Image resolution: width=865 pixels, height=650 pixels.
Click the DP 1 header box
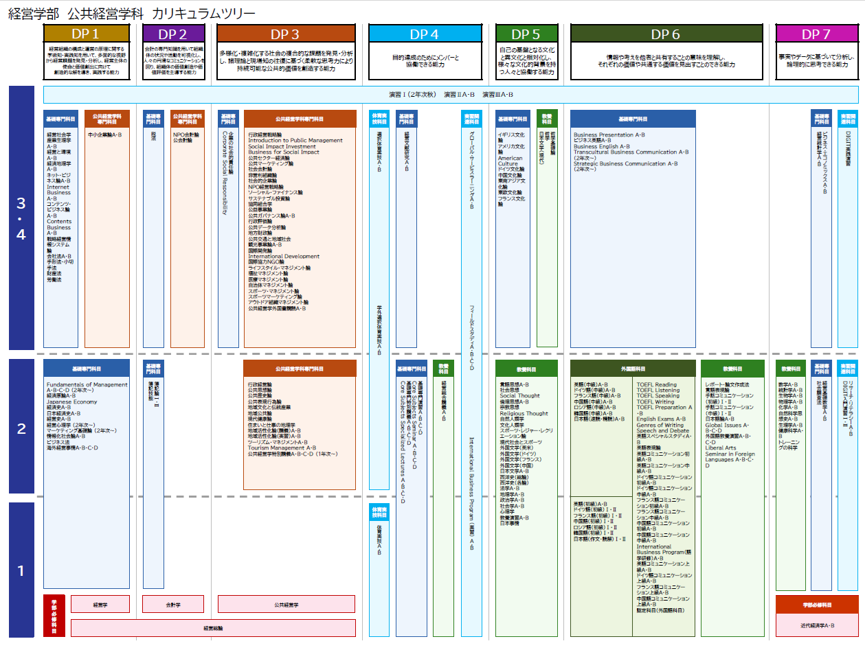[x=86, y=34]
